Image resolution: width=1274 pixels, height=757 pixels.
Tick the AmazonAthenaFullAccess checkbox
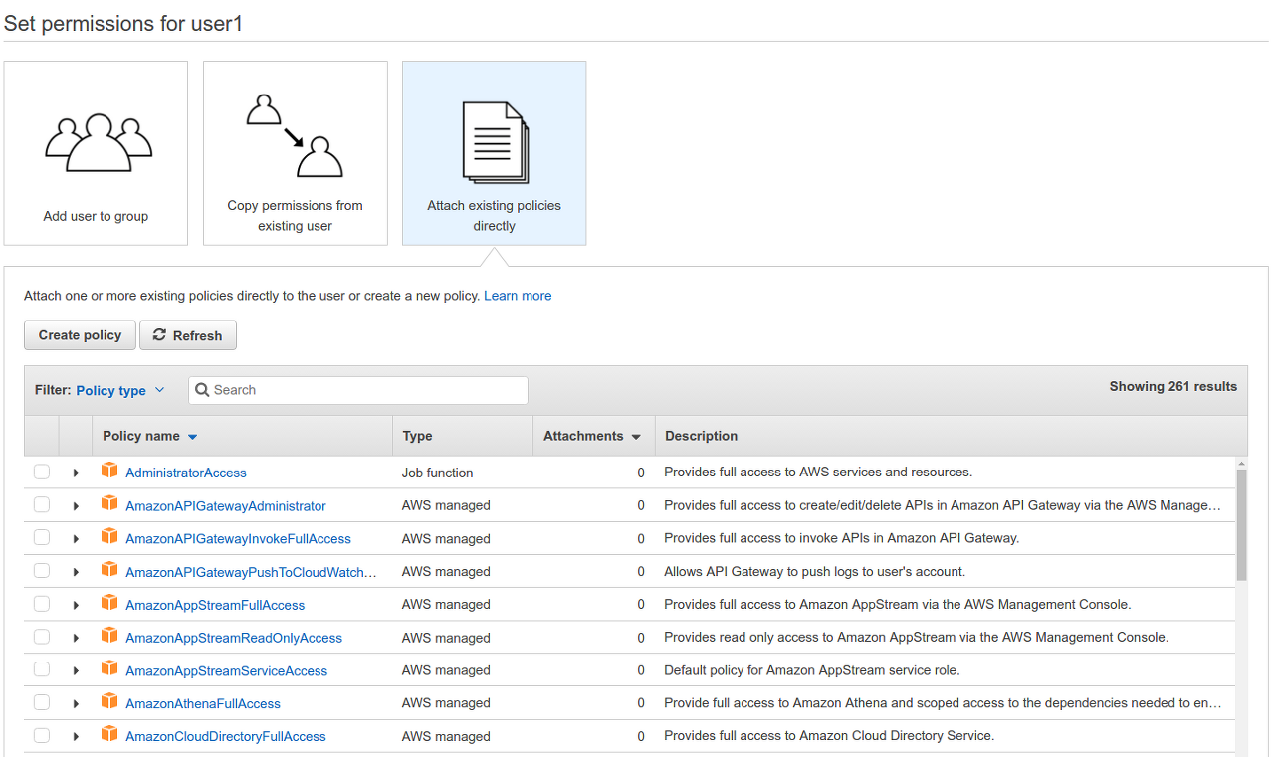tap(42, 703)
